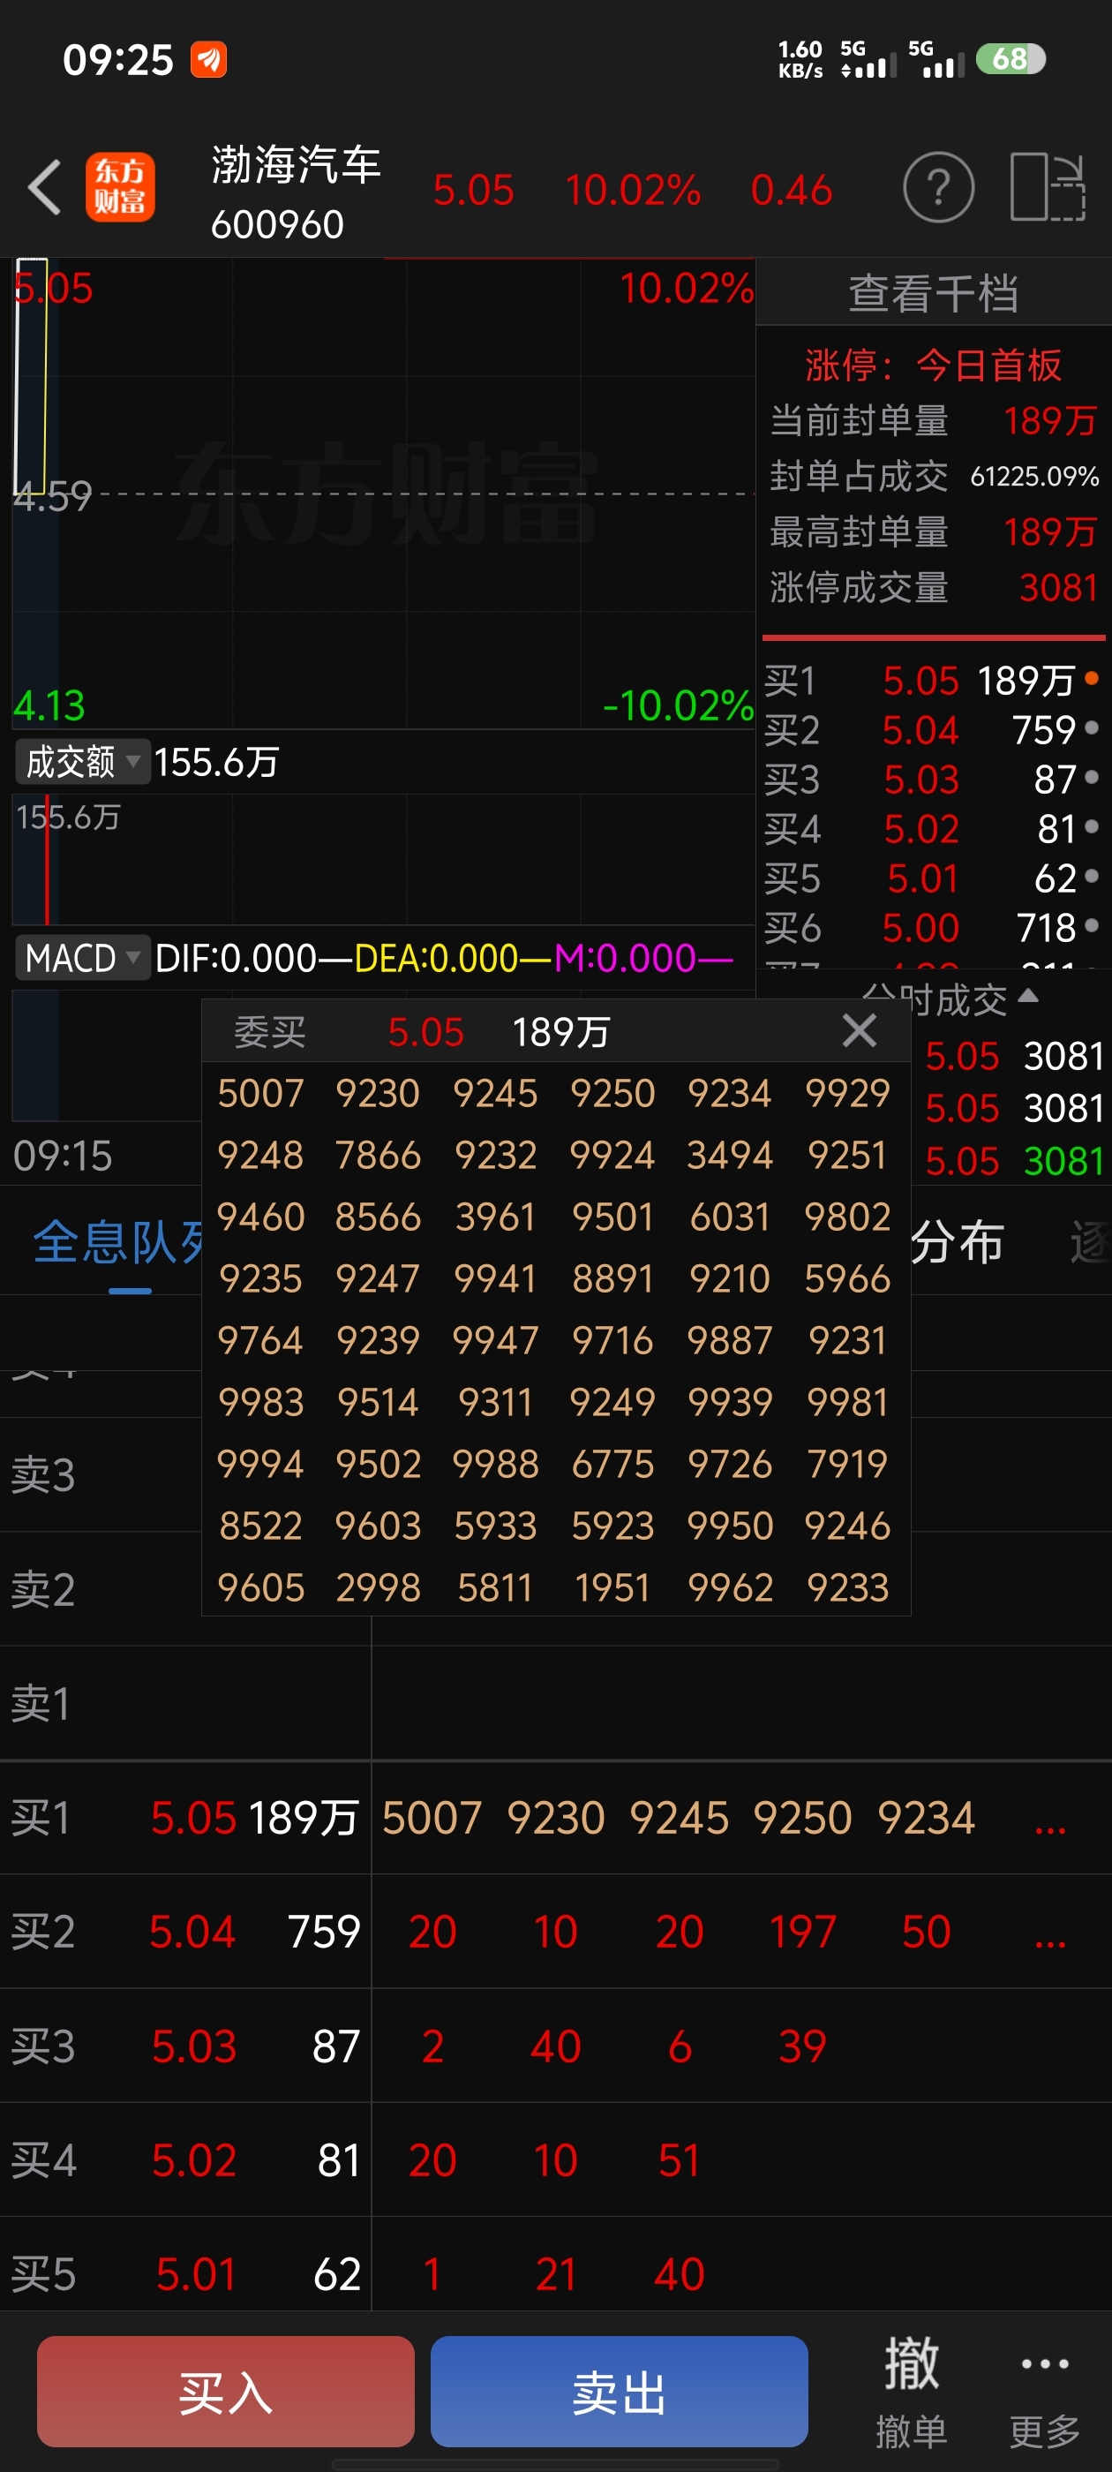
Task: Switch to the 分布 tab
Action: pos(957,1242)
